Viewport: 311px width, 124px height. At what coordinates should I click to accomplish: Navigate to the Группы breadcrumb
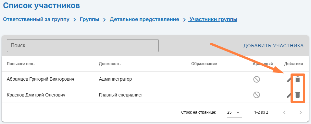click(x=90, y=19)
